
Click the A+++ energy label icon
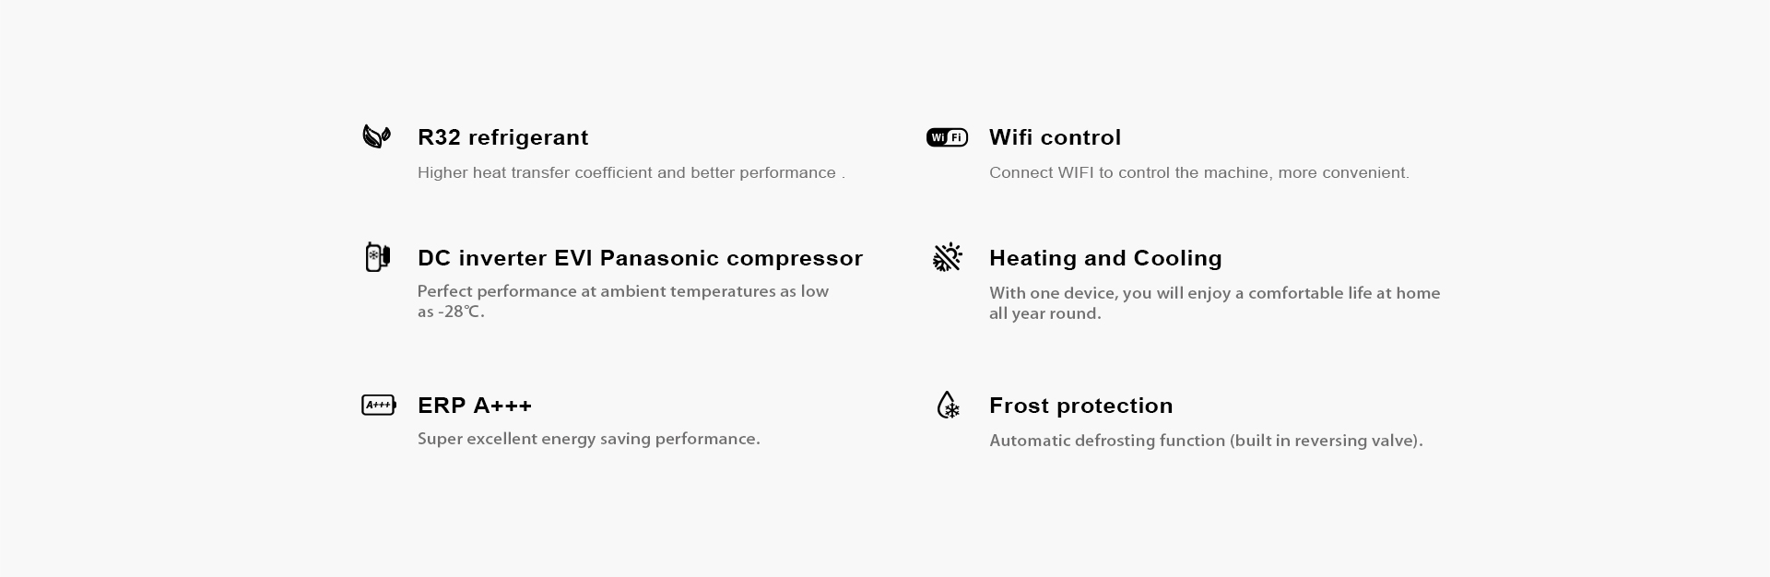(x=379, y=405)
